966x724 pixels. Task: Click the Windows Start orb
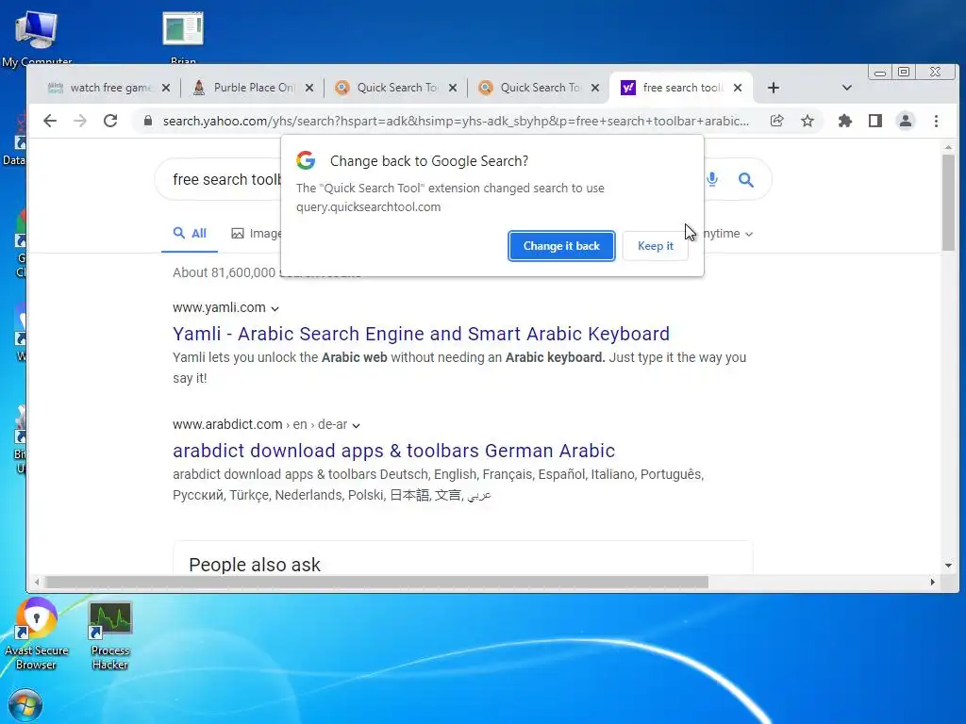pos(25,705)
